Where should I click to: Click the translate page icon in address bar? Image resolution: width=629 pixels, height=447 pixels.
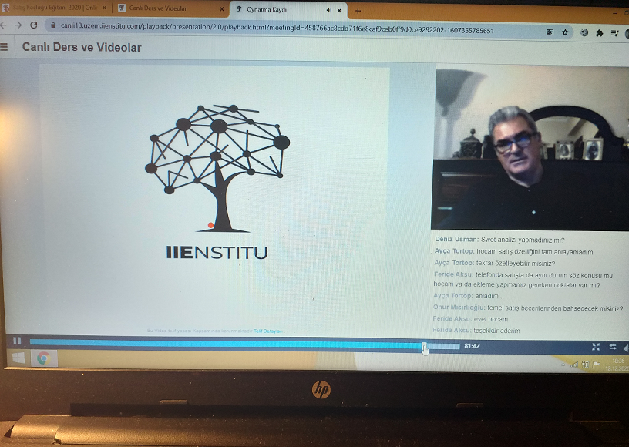coord(550,32)
